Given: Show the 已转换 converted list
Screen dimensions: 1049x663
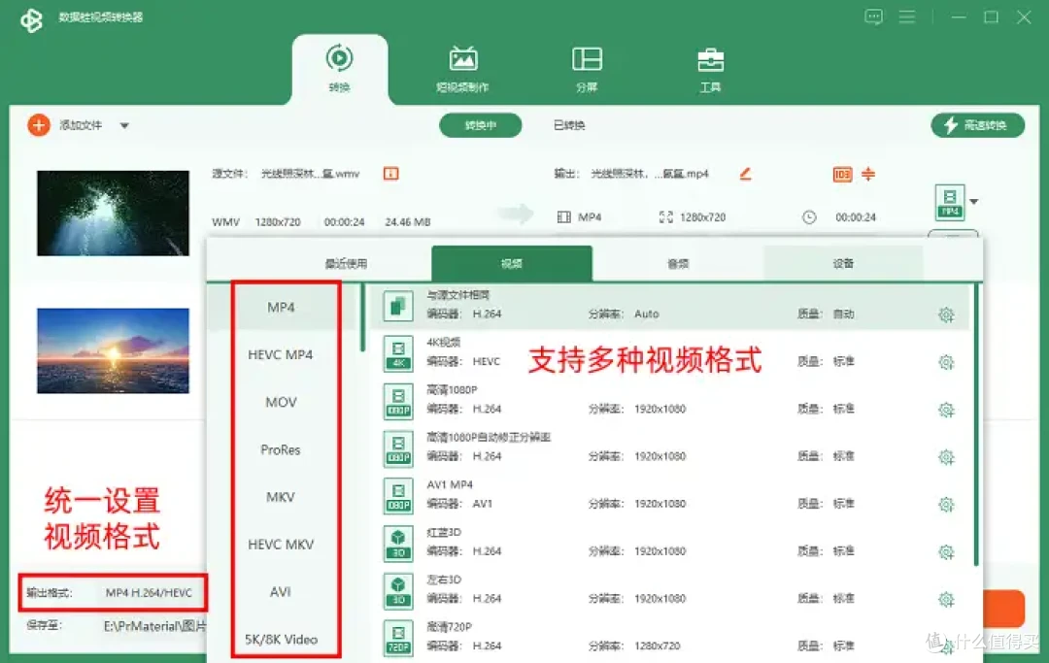Looking at the screenshot, I should tap(569, 125).
